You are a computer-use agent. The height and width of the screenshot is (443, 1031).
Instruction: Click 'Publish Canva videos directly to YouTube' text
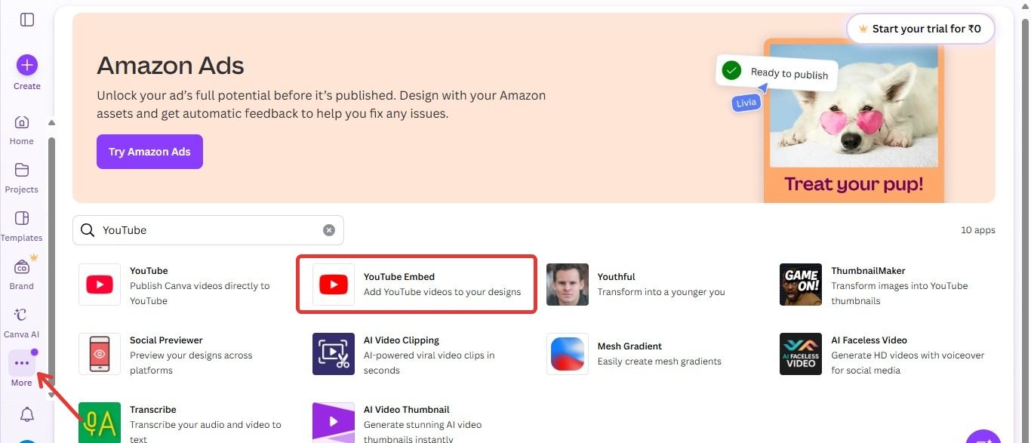pyautogui.click(x=199, y=294)
